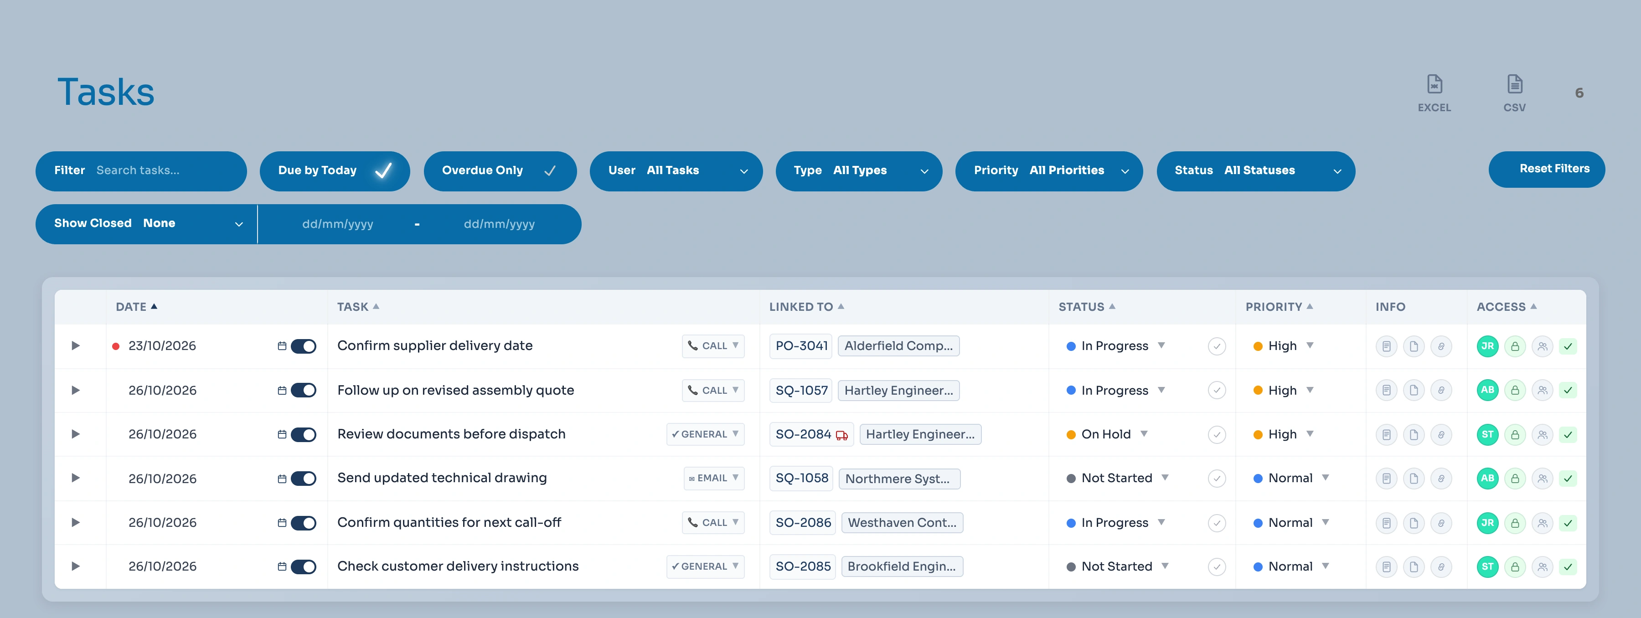This screenshot has width=1641, height=618.
Task: Click notes icon in Check customer delivery instructions row
Action: click(1386, 567)
